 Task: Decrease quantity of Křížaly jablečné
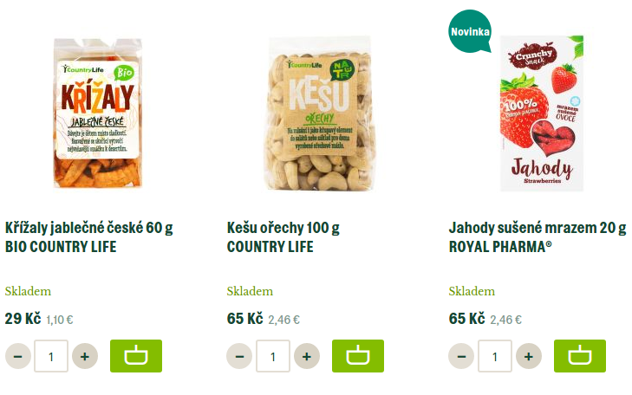pyautogui.click(x=18, y=356)
